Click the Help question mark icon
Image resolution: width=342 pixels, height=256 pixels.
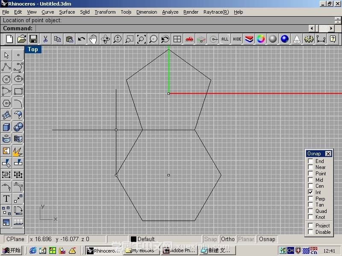tap(333, 39)
